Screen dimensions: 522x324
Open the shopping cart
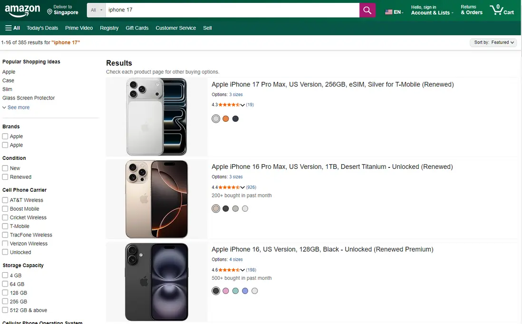coord(502,10)
